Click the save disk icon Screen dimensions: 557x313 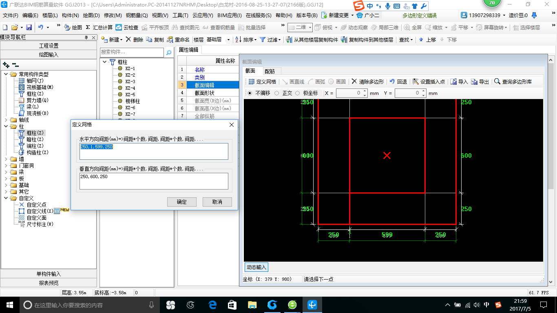(x=29, y=27)
